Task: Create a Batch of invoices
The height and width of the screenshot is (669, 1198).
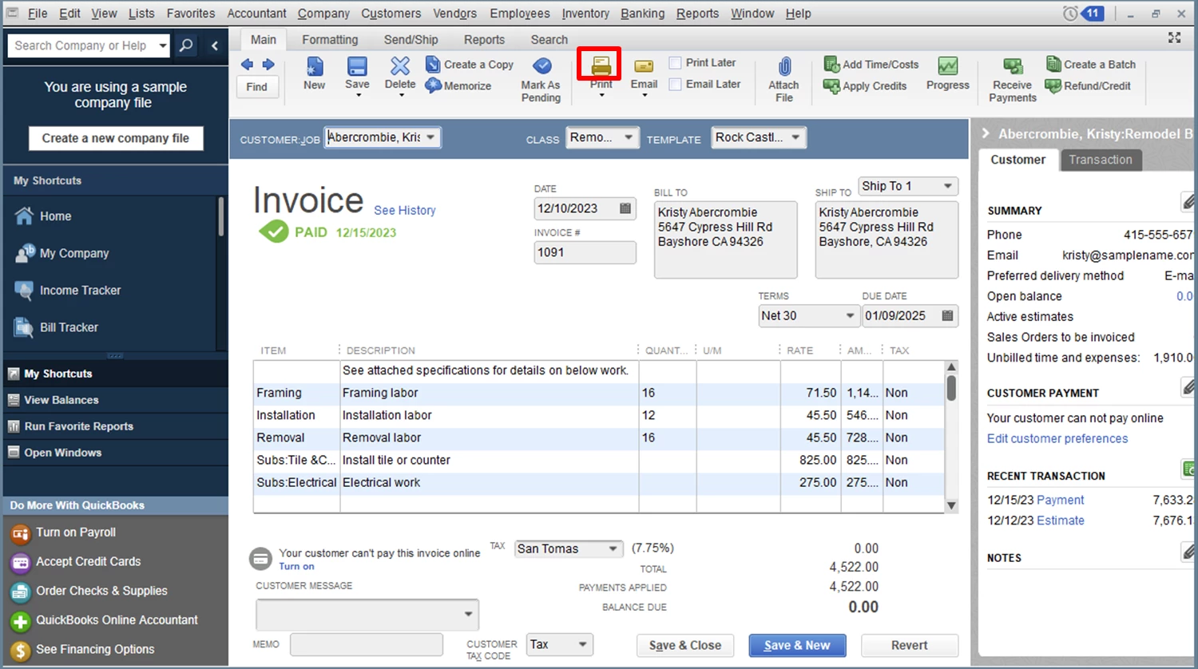Action: click(x=1090, y=65)
